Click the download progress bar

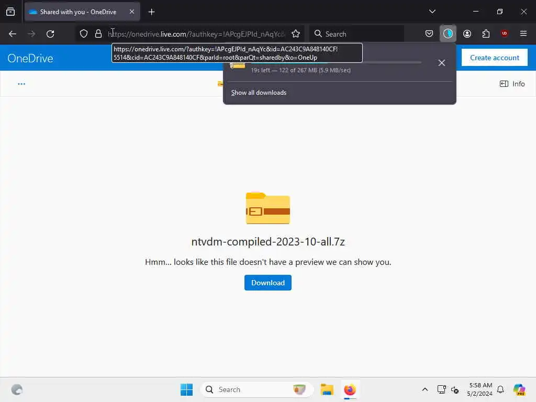pos(337,63)
